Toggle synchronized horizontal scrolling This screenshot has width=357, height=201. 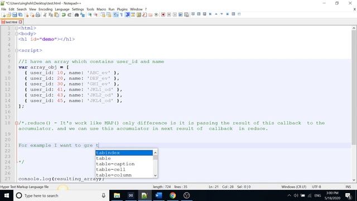coord(109,15)
